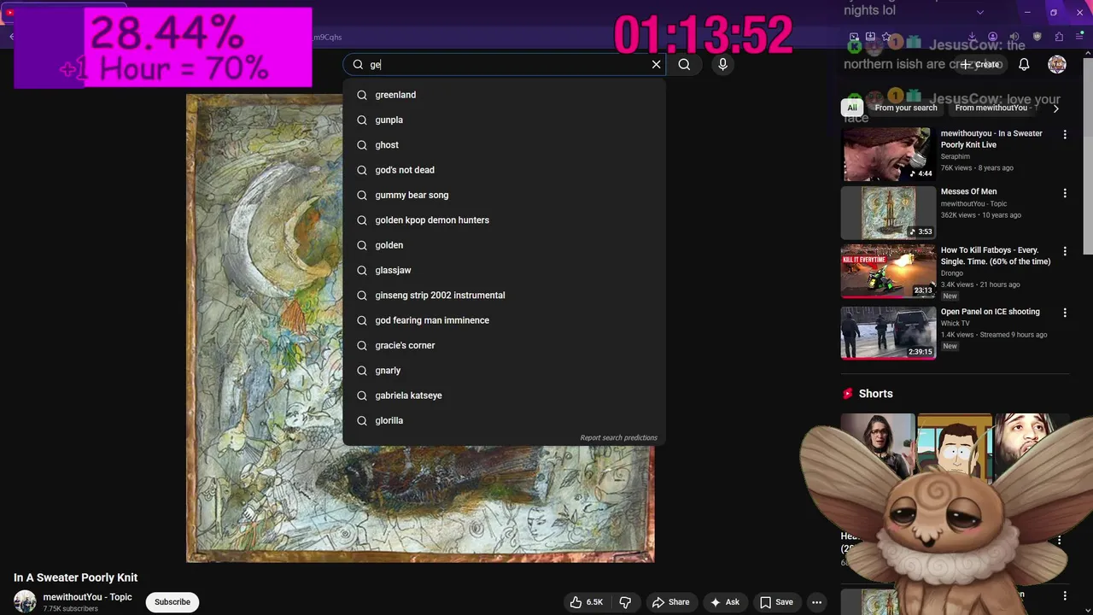1093x615 pixels.
Task: Click the browser shield extension icon
Action: (x=1037, y=37)
